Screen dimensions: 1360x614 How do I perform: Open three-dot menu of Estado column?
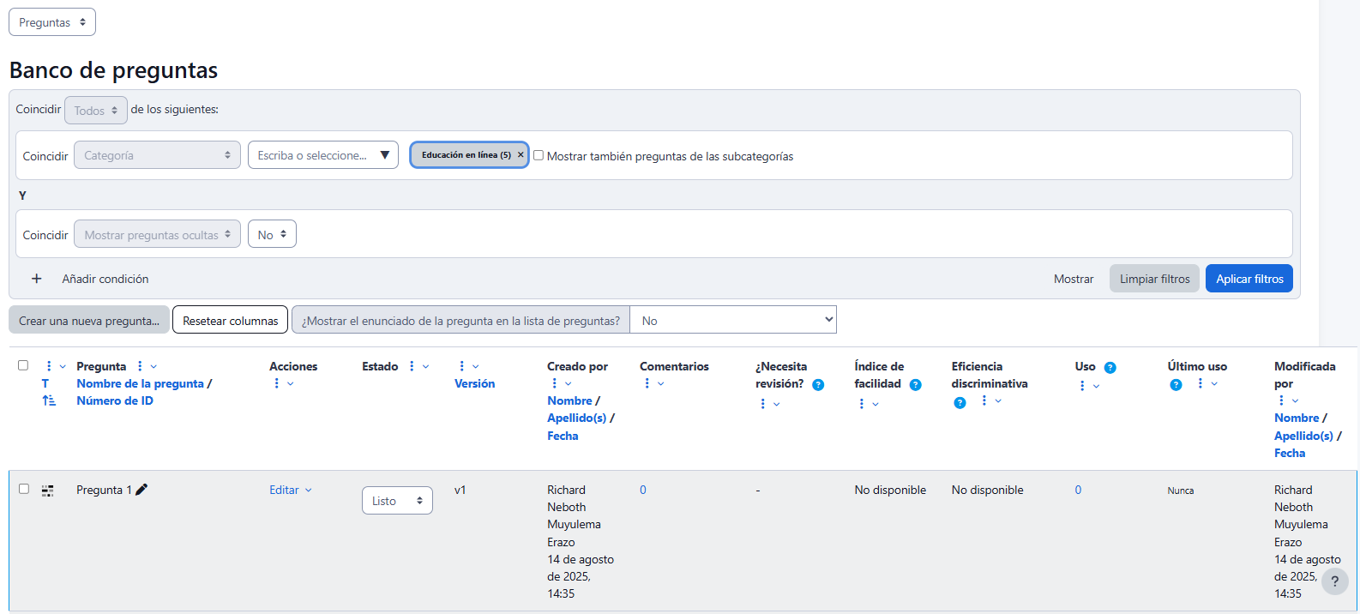[x=412, y=366]
